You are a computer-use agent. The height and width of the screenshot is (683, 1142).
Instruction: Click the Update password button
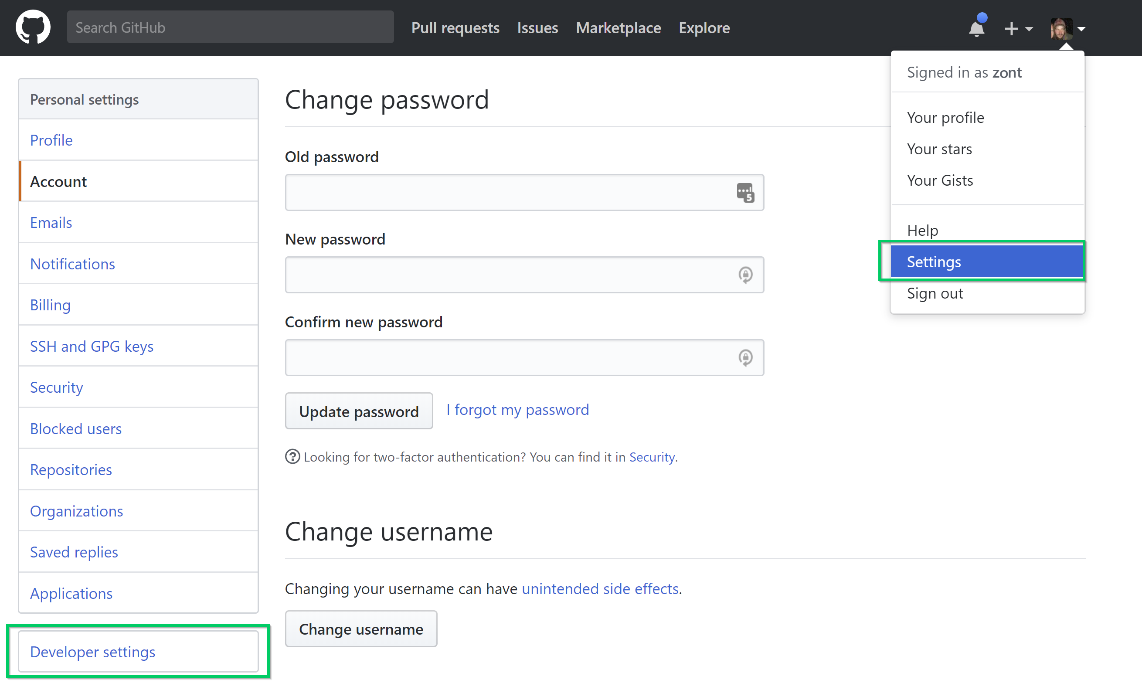359,411
